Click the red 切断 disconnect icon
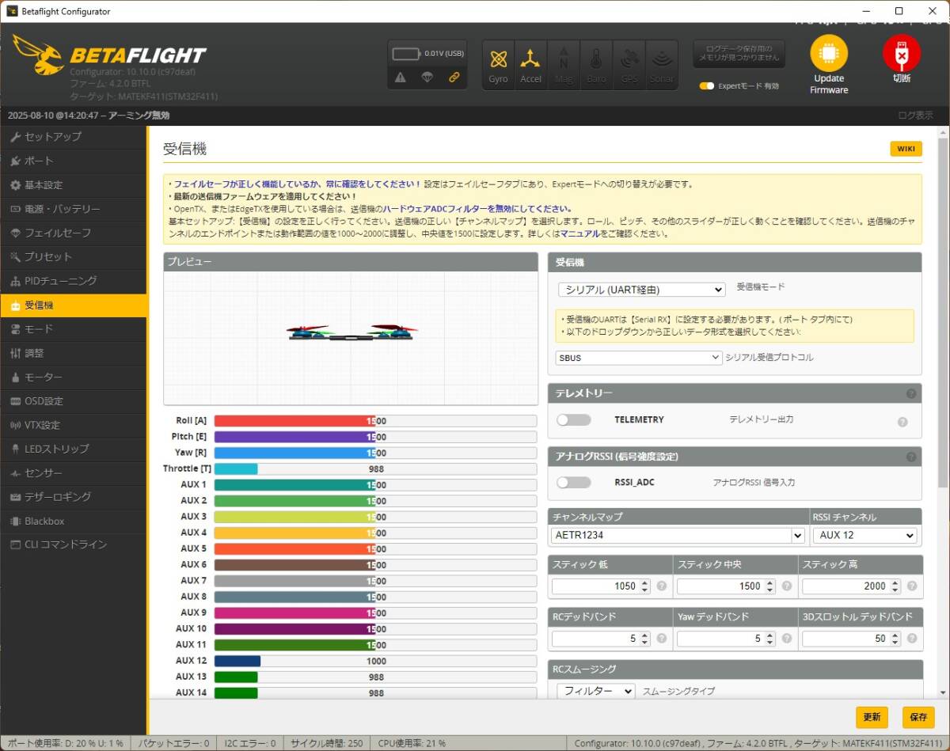Viewport: 950px width, 751px height. point(902,54)
